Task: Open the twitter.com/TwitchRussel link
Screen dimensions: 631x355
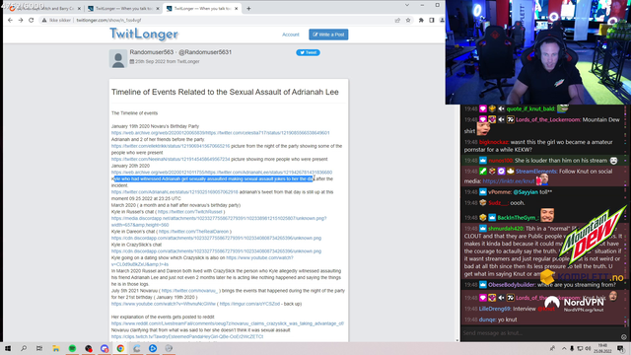Action: coord(190,212)
